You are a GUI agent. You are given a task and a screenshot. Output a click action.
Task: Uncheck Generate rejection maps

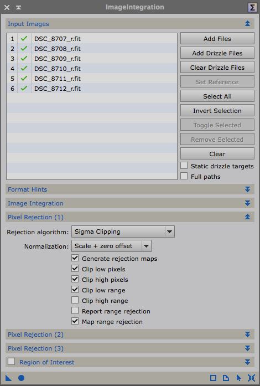75,258
